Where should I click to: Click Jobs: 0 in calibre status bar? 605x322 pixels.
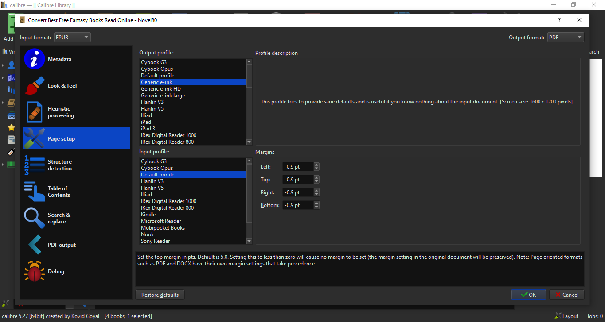(594, 316)
